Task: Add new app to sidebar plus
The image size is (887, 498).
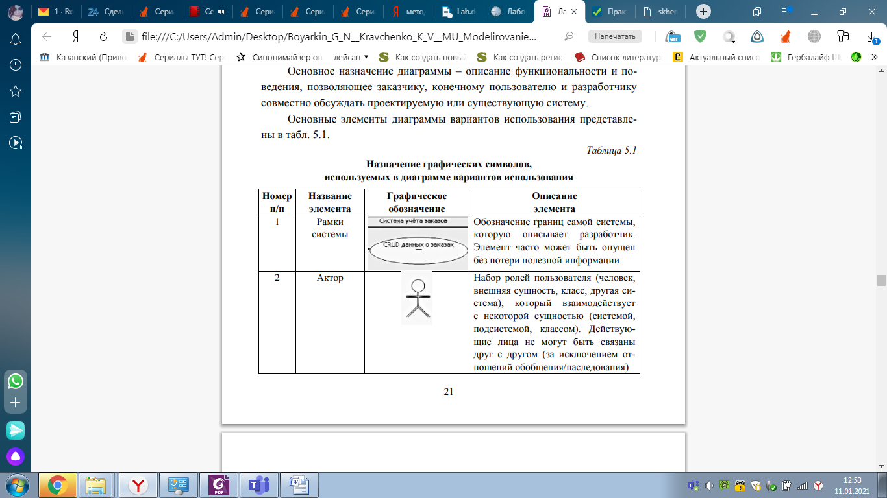Action: pos(16,403)
